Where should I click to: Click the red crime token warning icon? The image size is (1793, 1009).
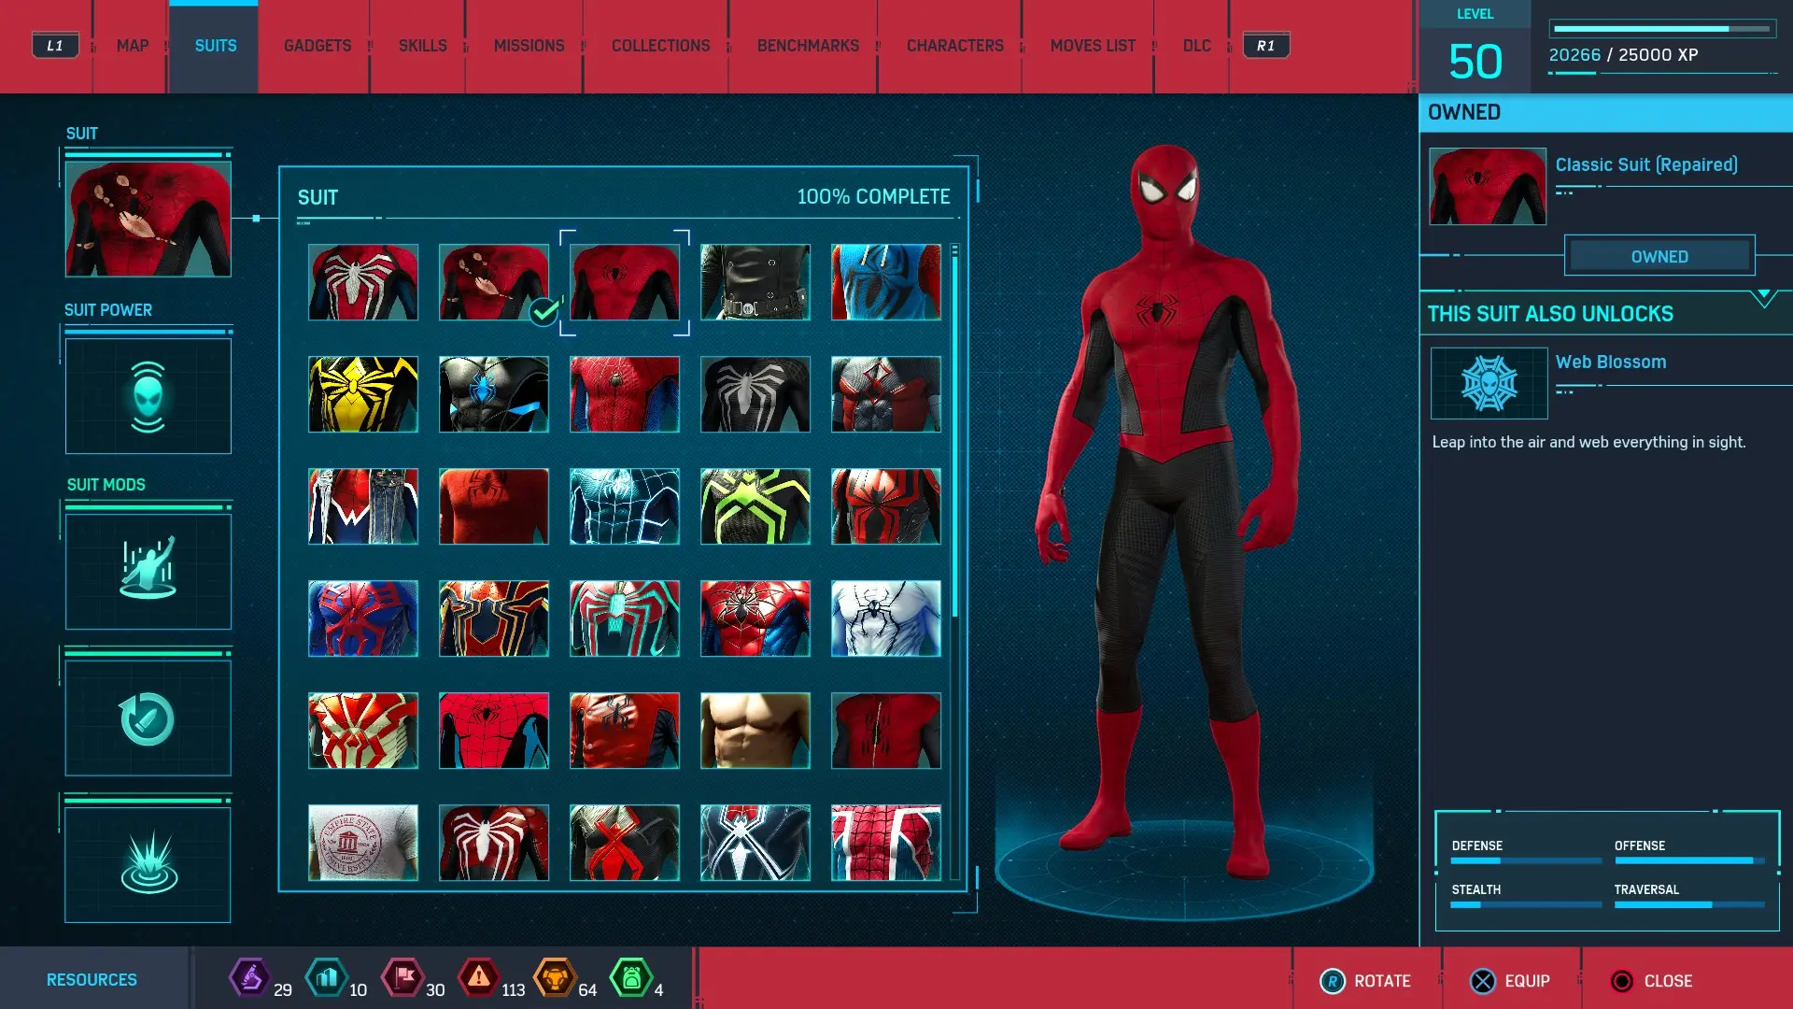click(x=479, y=978)
